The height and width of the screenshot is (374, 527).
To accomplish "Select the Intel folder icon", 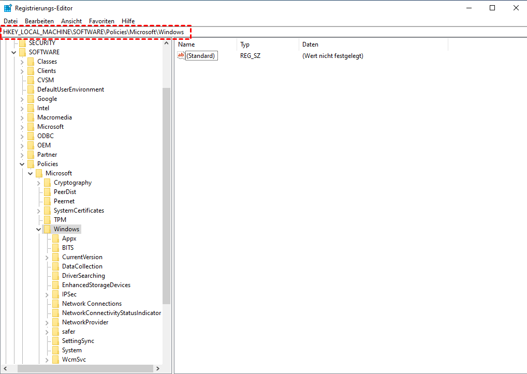I will pyautogui.click(x=31, y=108).
